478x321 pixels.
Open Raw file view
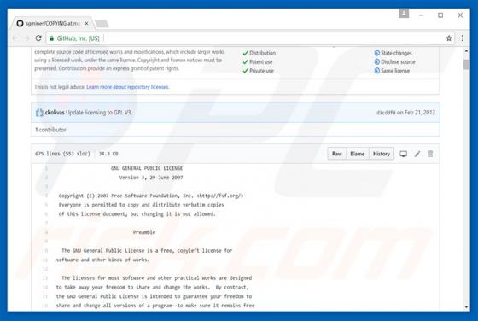(x=337, y=154)
